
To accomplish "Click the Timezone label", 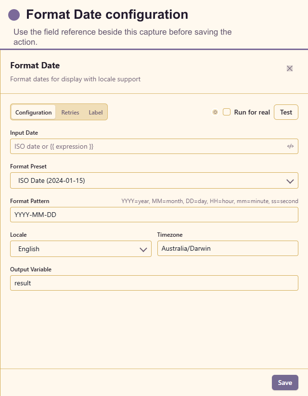I will pyautogui.click(x=170, y=235).
